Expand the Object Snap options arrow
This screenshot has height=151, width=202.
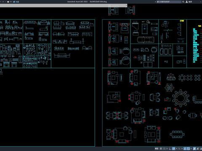[191, 148]
